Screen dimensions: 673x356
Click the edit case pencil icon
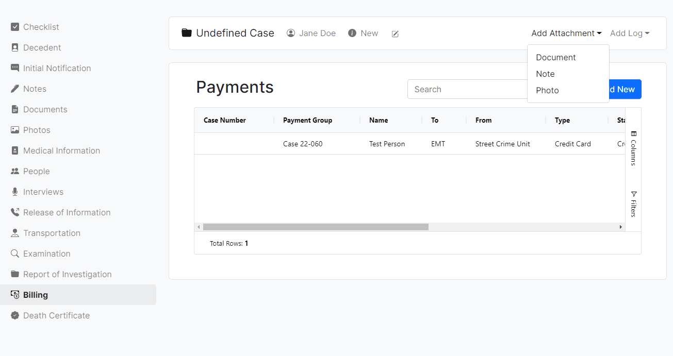coord(395,33)
